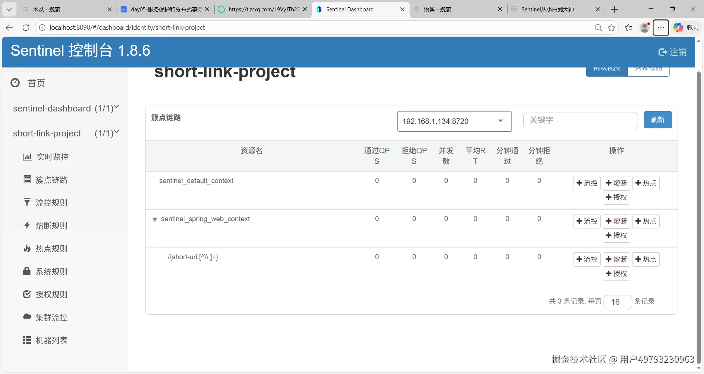This screenshot has width=704, height=374.
Task: Open the browser settings and more menu
Action: (x=661, y=27)
